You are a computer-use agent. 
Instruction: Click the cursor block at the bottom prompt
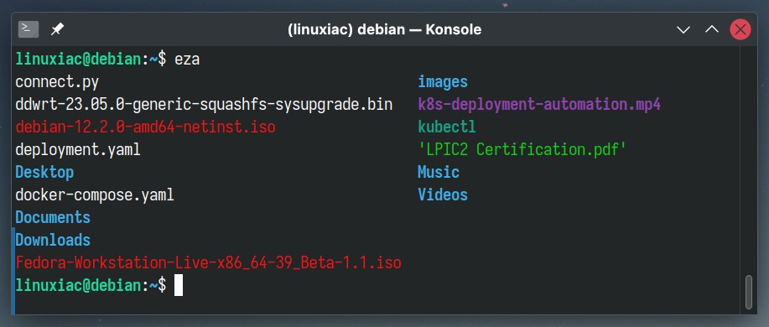[179, 285]
